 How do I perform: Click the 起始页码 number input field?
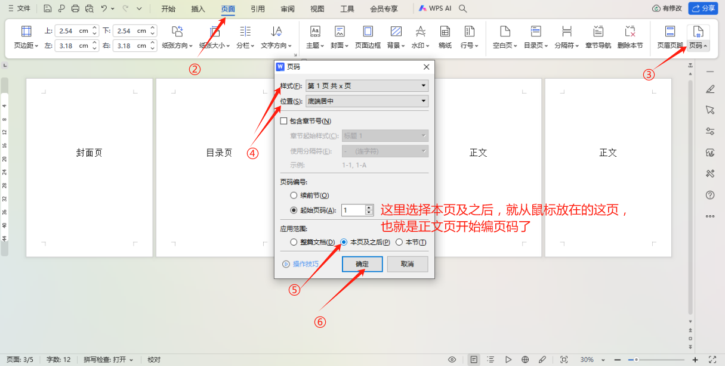pos(353,210)
